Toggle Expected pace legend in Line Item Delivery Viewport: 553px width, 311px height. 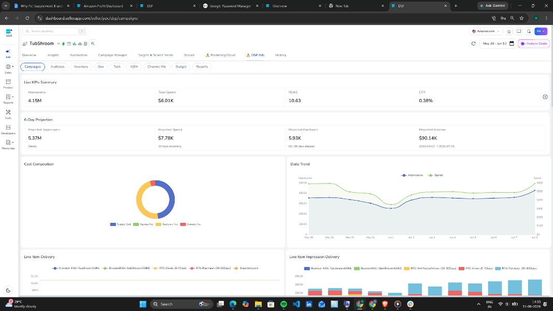tap(246, 268)
